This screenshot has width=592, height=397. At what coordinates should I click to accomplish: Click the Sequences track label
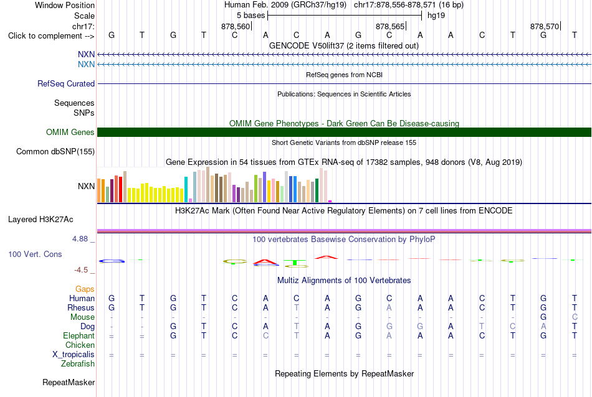(x=74, y=103)
